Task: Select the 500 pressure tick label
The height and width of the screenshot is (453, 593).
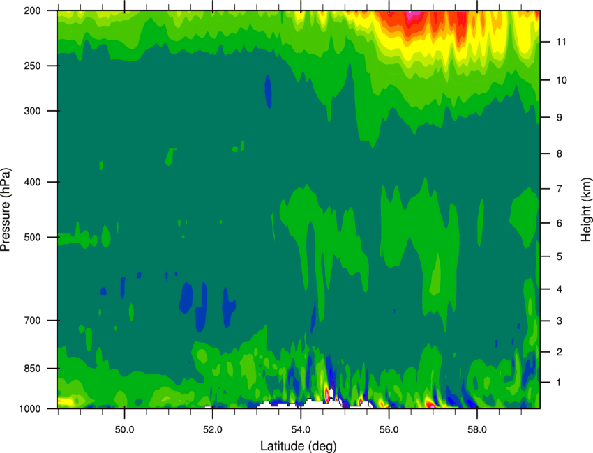Action: [33, 237]
